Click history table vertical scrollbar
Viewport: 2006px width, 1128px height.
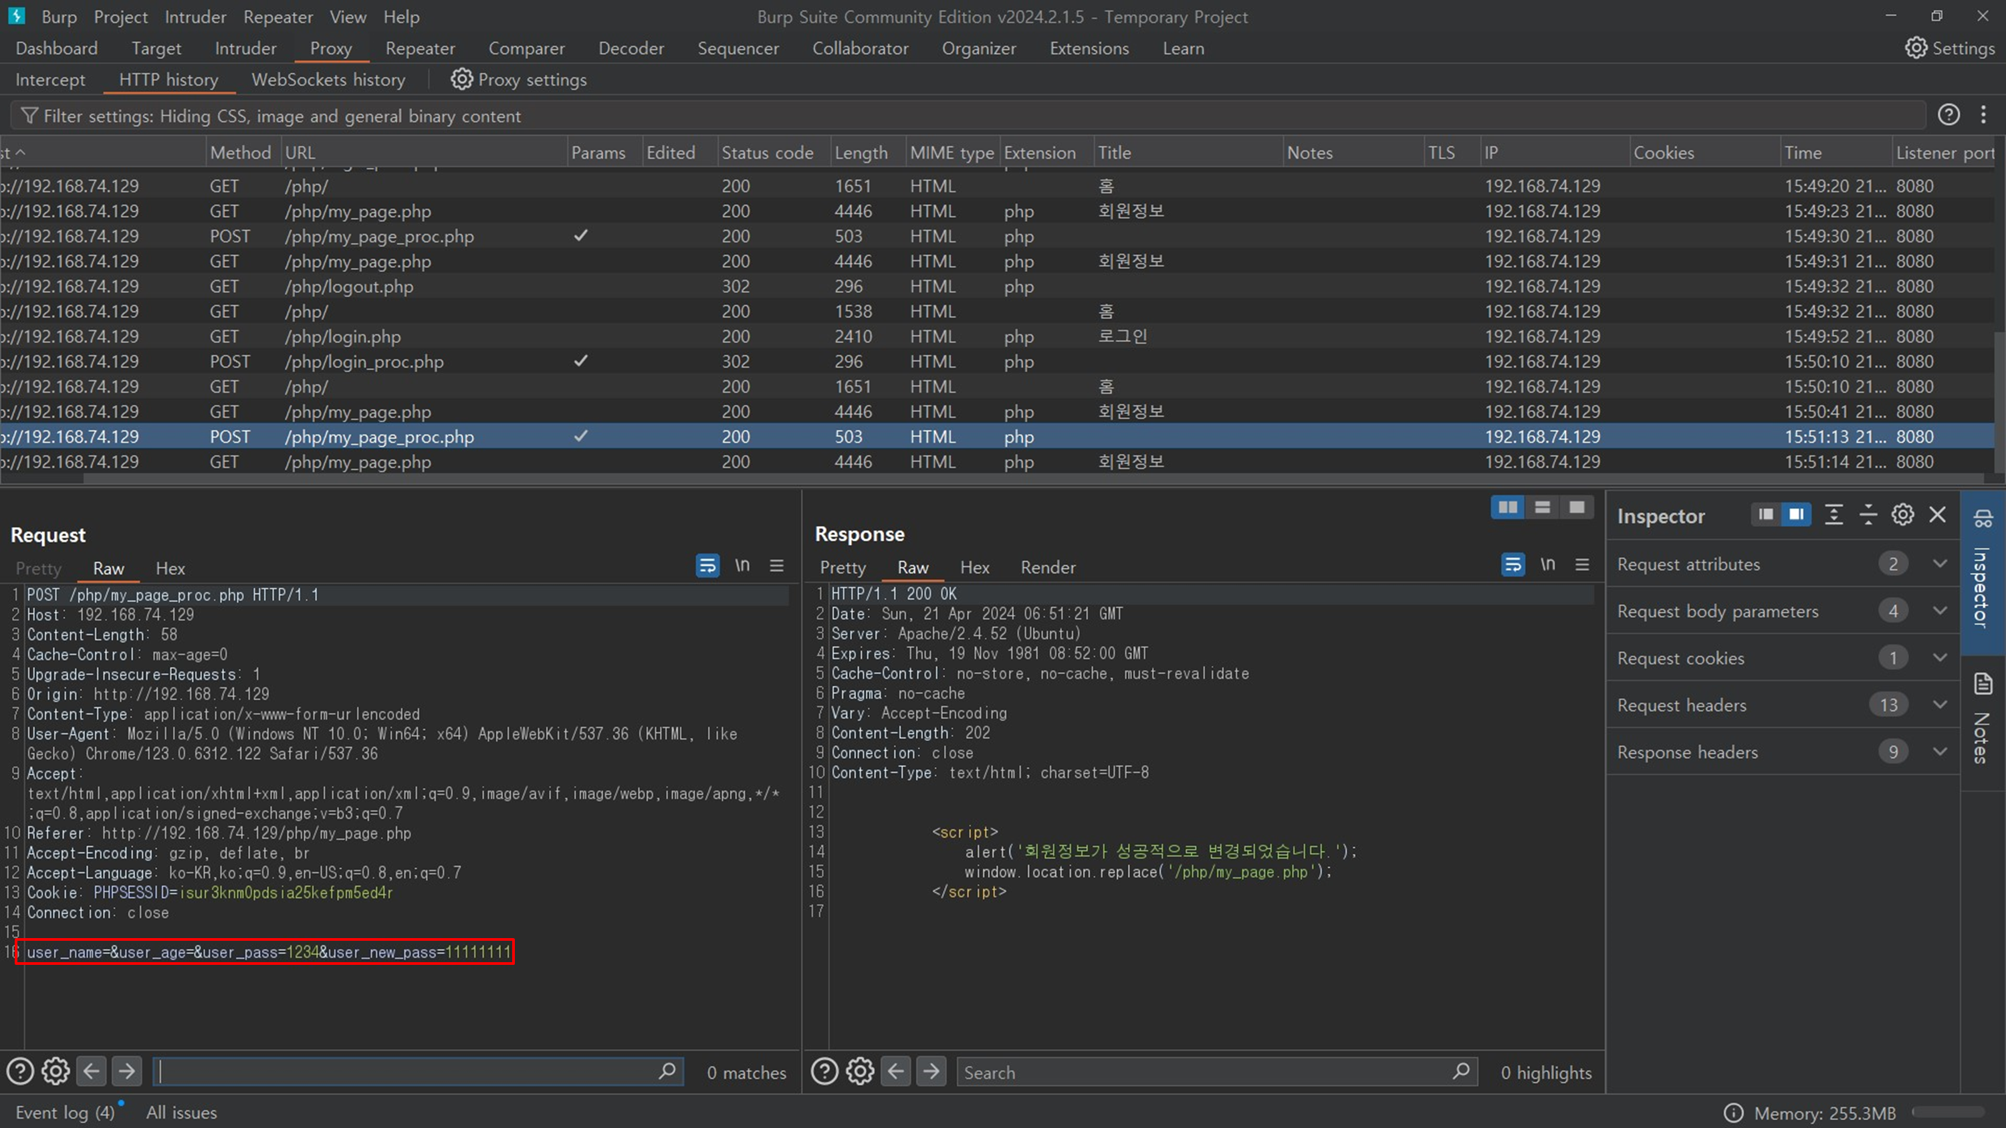pyautogui.click(x=1999, y=401)
